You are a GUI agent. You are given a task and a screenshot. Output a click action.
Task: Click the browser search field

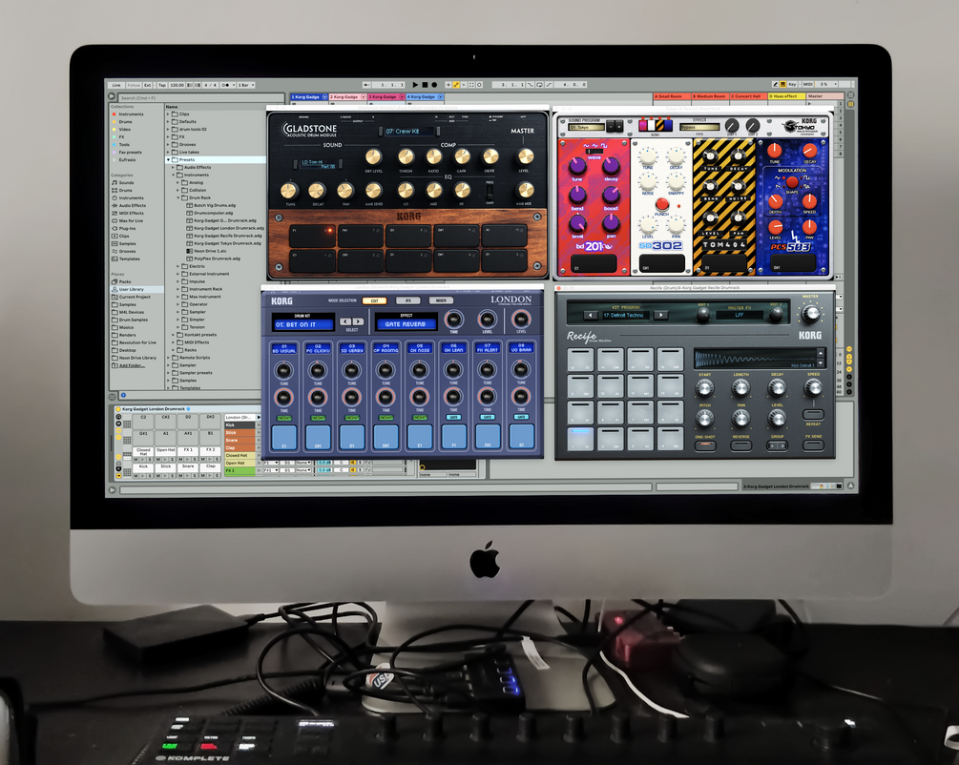tap(200, 98)
